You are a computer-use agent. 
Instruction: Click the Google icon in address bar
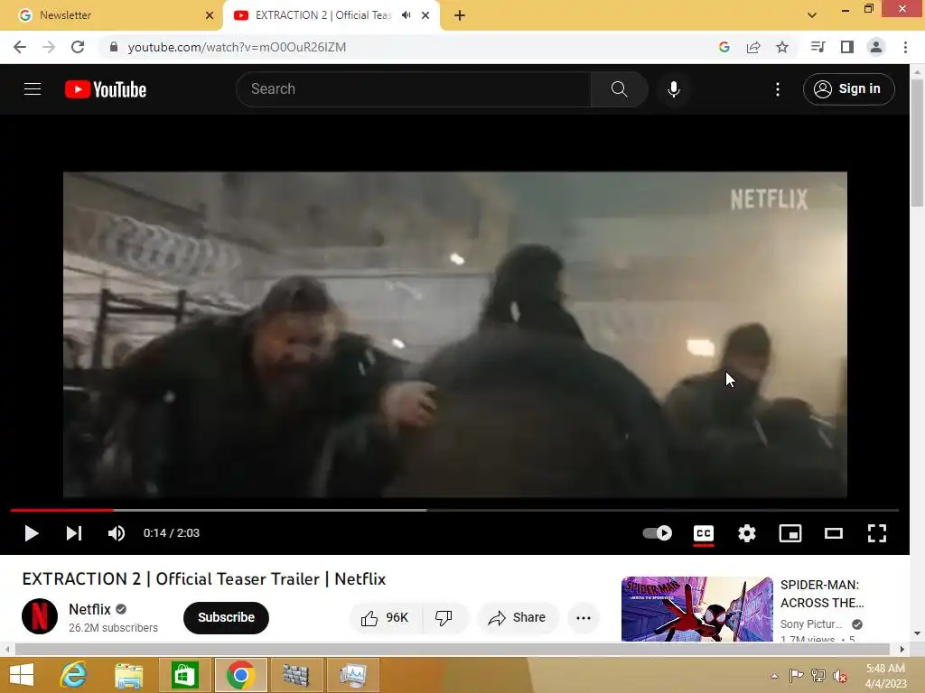pos(724,47)
